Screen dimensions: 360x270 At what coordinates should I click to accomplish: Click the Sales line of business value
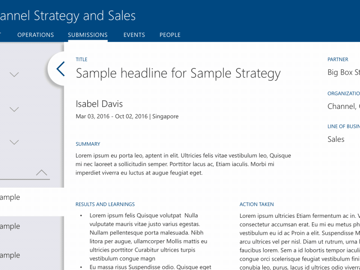tap(336, 139)
